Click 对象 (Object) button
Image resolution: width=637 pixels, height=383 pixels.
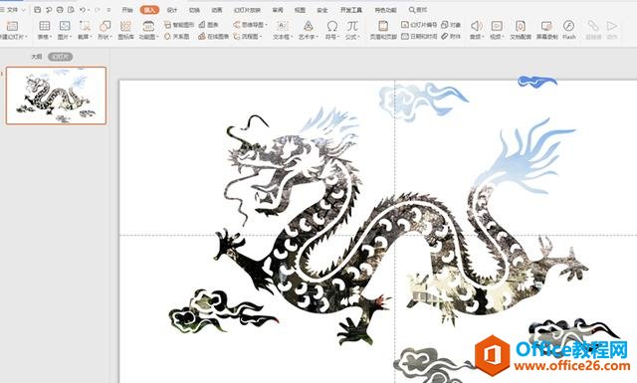pos(451,25)
